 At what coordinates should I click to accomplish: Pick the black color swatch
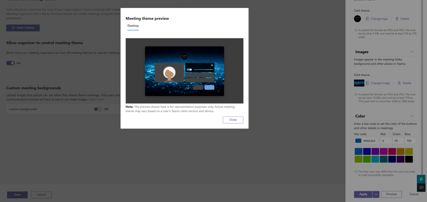(x=409, y=159)
